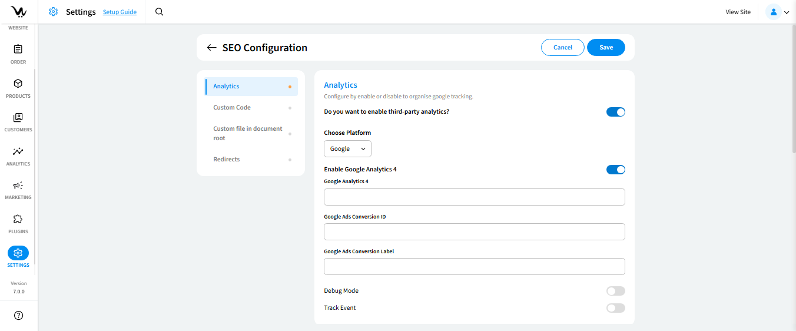Expand the user profile dropdown

[x=777, y=12]
